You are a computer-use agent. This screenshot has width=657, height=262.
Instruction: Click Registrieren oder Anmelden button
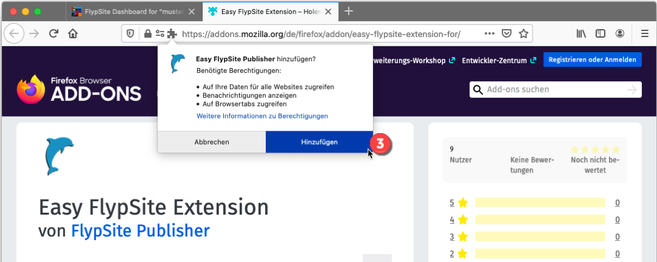[x=593, y=60]
